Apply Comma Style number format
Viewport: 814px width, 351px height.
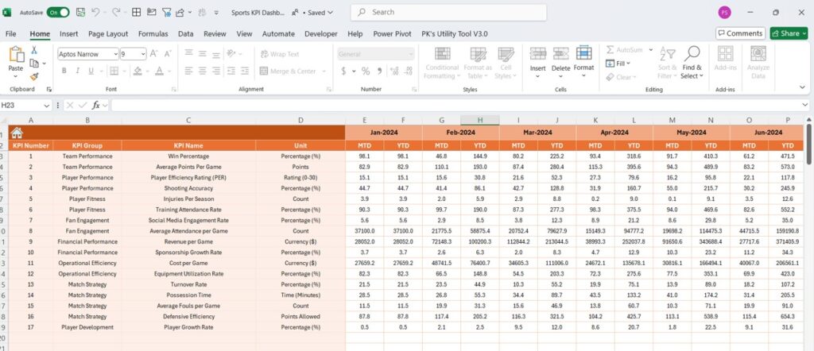coord(379,71)
